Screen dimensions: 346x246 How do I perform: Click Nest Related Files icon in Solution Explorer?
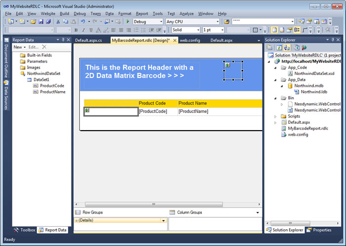point(287,47)
